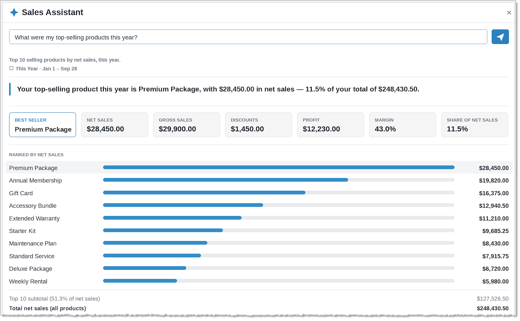Click the $11,210.00 amount
This screenshot has height=321, width=520.
coord(494,218)
